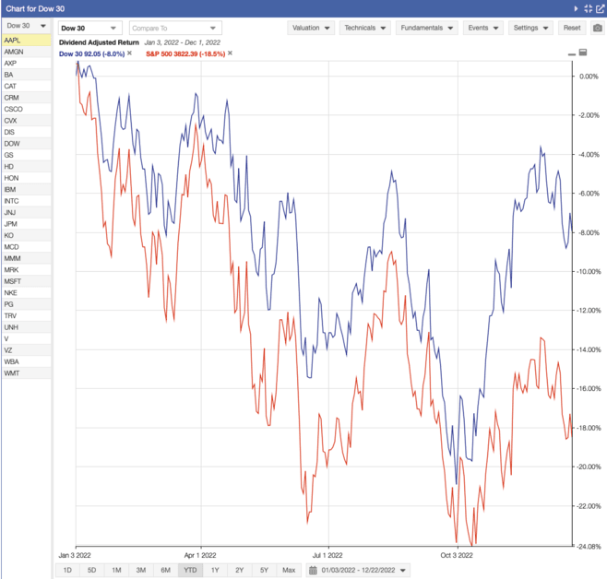607x579 pixels.
Task: Select GS in the ticker list
Action: click(27, 155)
